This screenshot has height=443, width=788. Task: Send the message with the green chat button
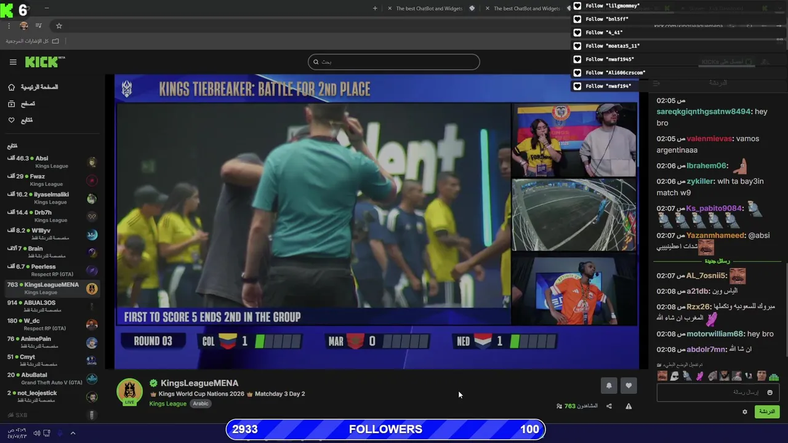(767, 412)
